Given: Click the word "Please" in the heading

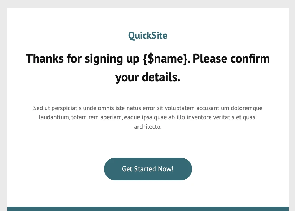Looking at the screenshot, I should click(x=211, y=58).
